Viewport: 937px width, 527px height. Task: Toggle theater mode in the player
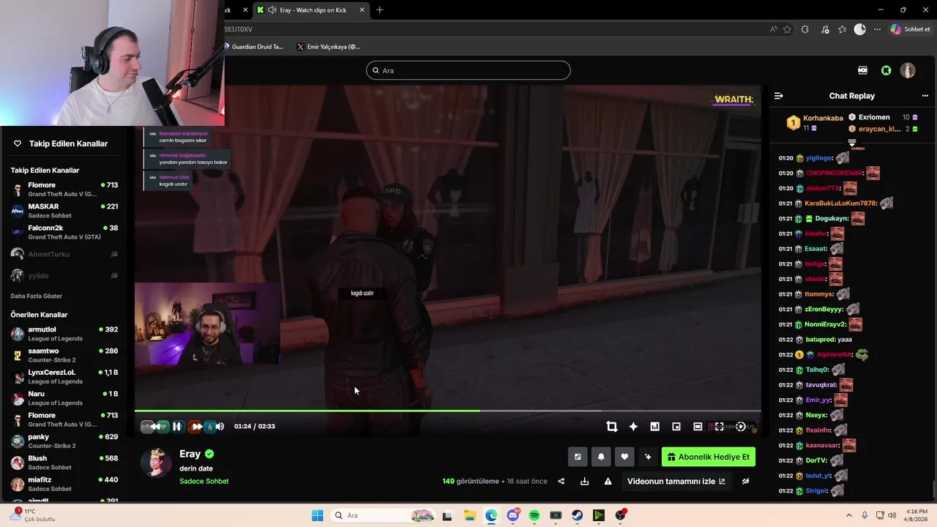(x=698, y=427)
